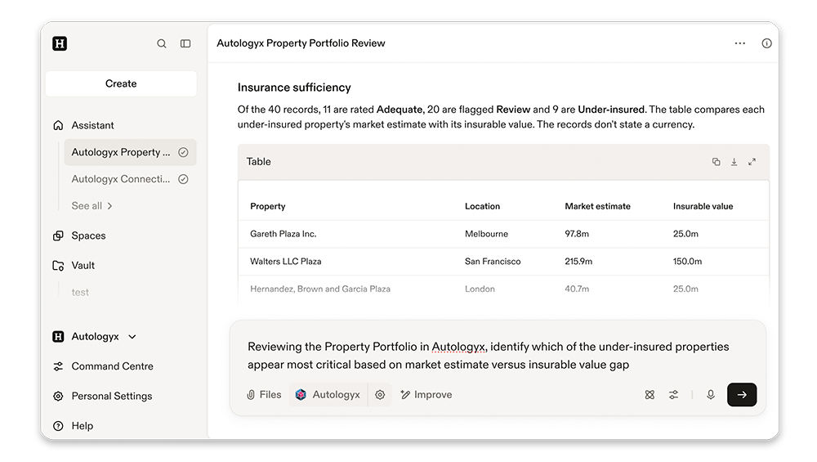Click the Harvey H logo icon
Screen dimensions: 817x462
point(60,44)
